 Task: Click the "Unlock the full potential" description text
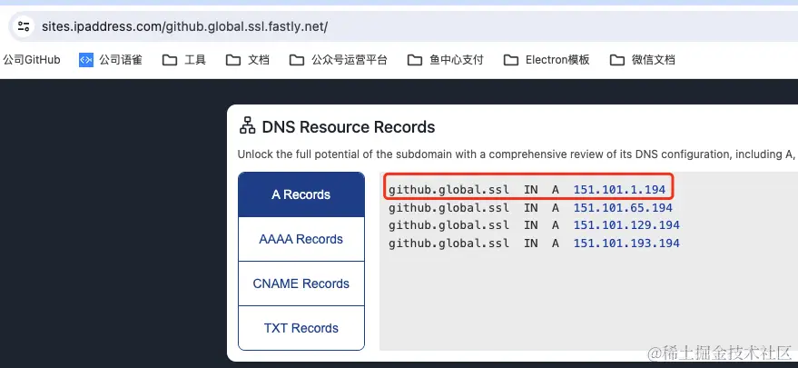coord(517,154)
